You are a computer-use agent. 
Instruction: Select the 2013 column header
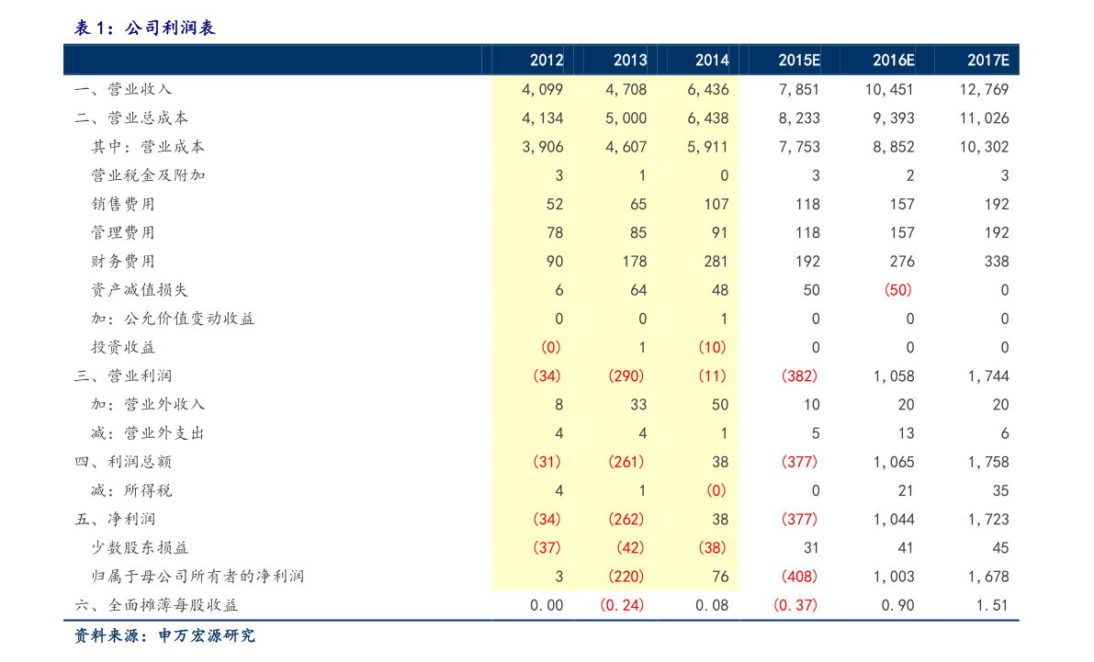click(x=630, y=60)
